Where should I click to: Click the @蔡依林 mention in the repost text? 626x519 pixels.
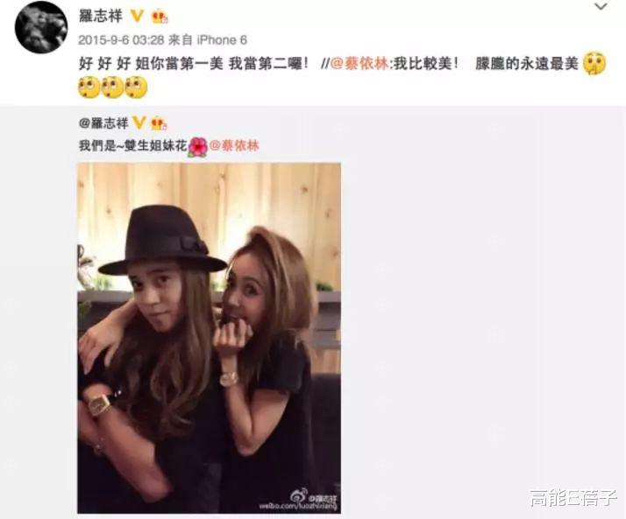359,63
